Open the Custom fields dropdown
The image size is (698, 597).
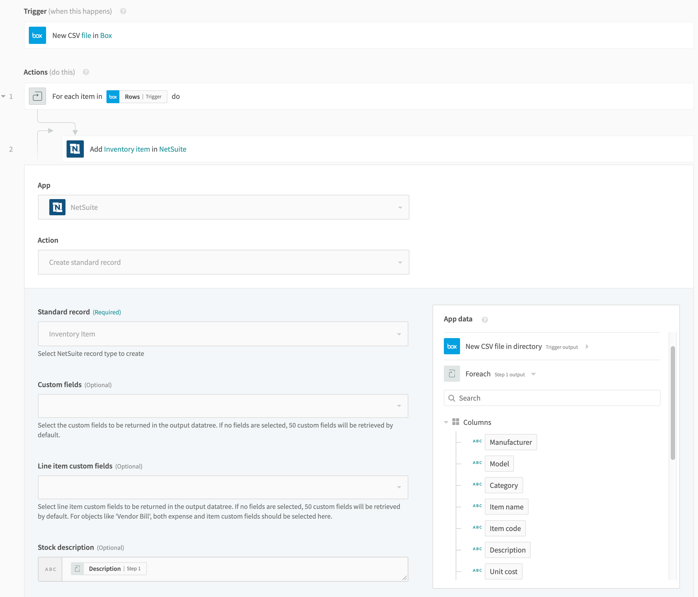[x=223, y=406]
